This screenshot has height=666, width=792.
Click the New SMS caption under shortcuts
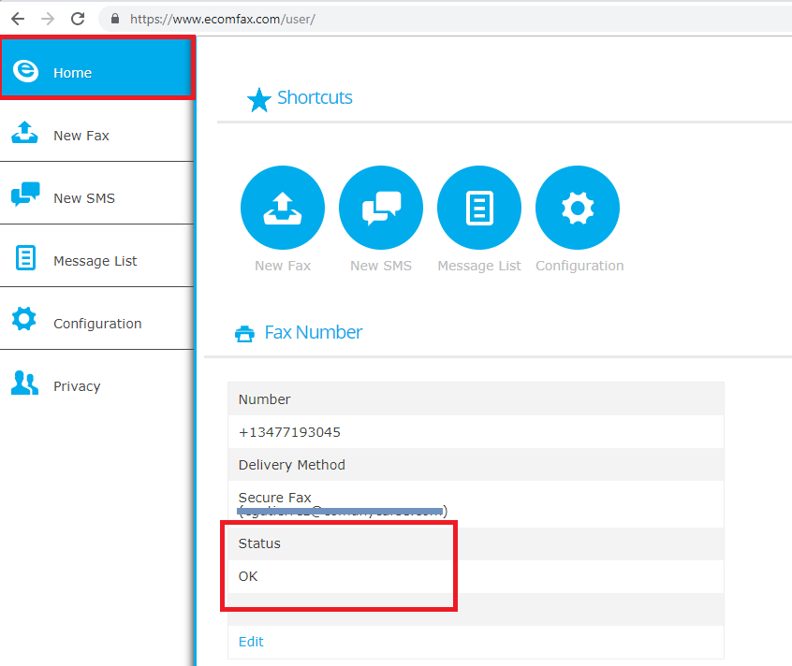381,266
